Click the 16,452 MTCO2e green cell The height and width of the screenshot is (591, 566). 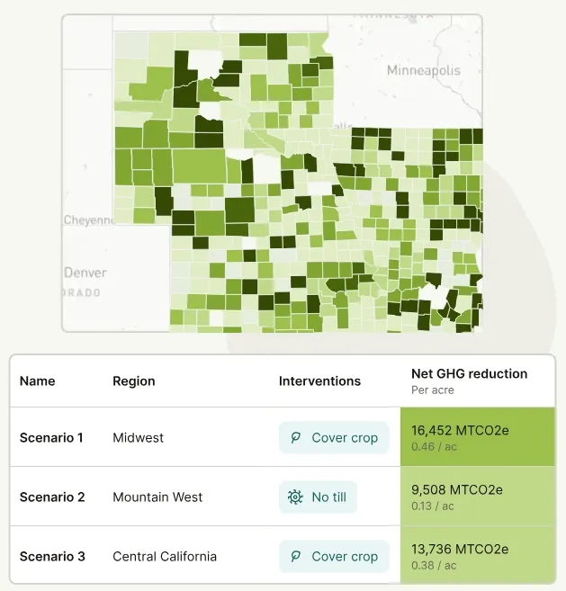point(477,437)
